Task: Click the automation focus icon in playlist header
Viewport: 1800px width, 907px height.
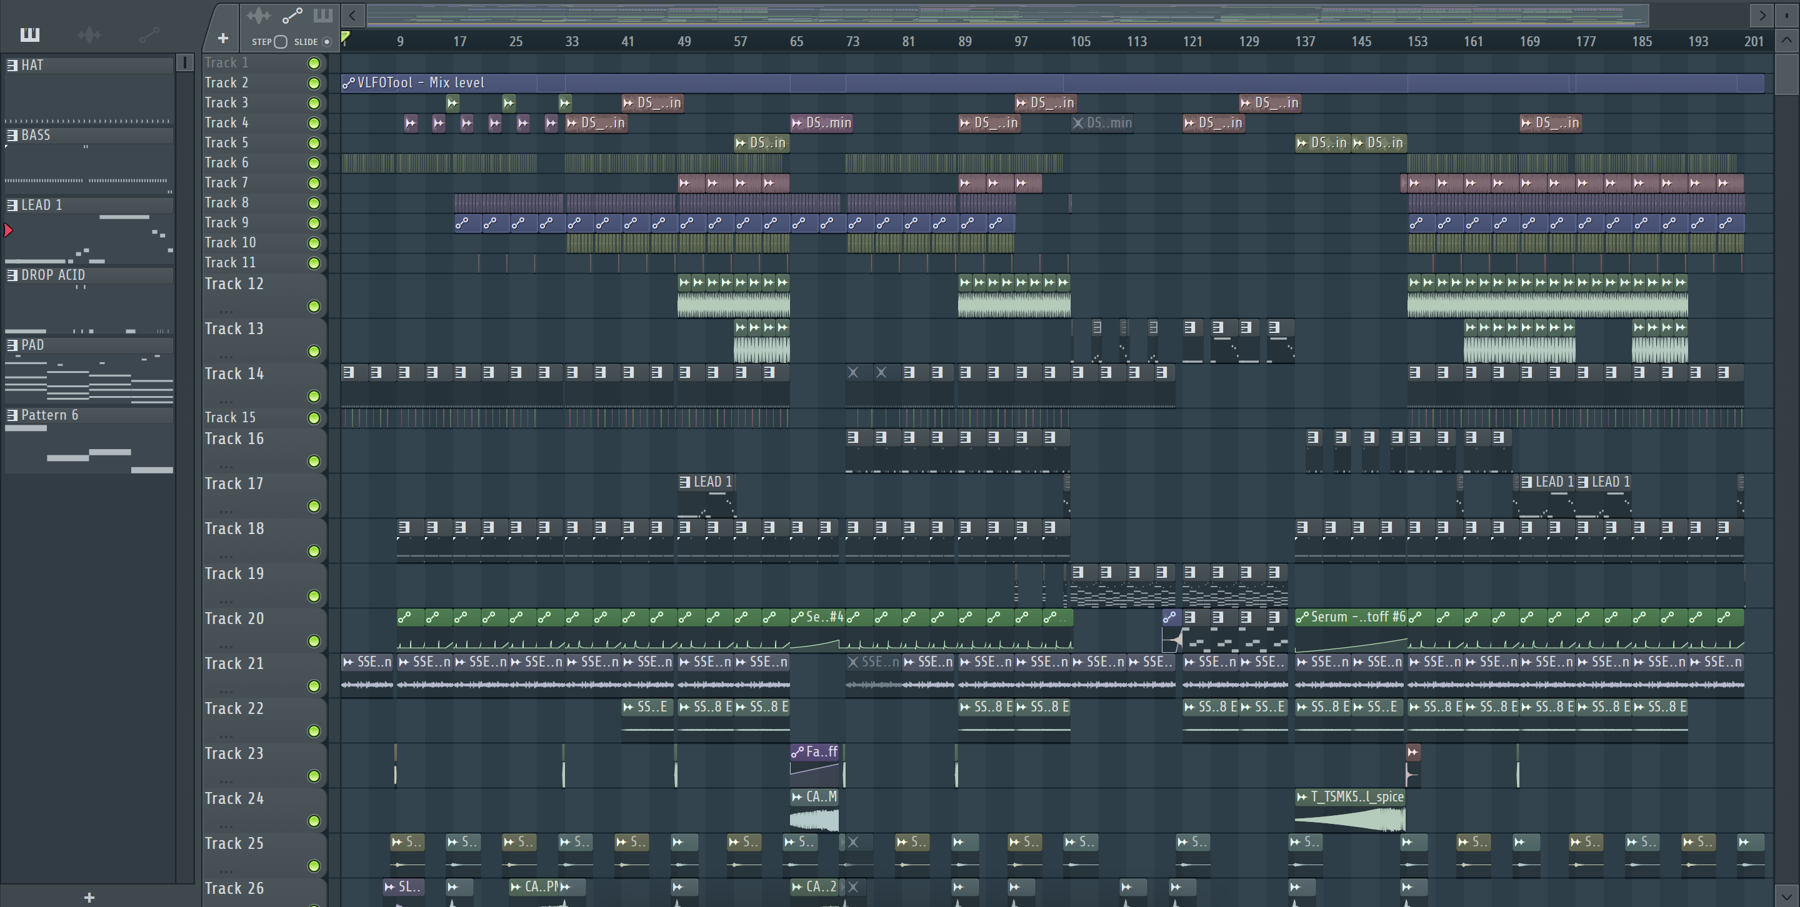Action: pos(292,16)
